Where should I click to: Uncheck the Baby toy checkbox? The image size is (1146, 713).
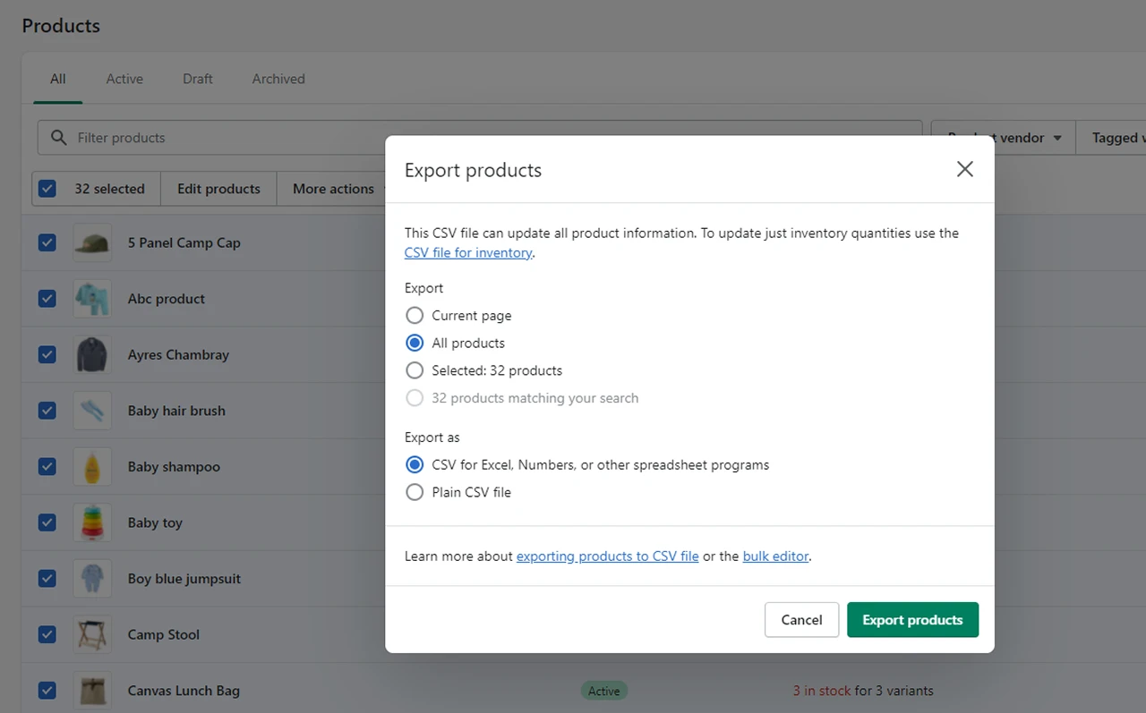point(47,522)
